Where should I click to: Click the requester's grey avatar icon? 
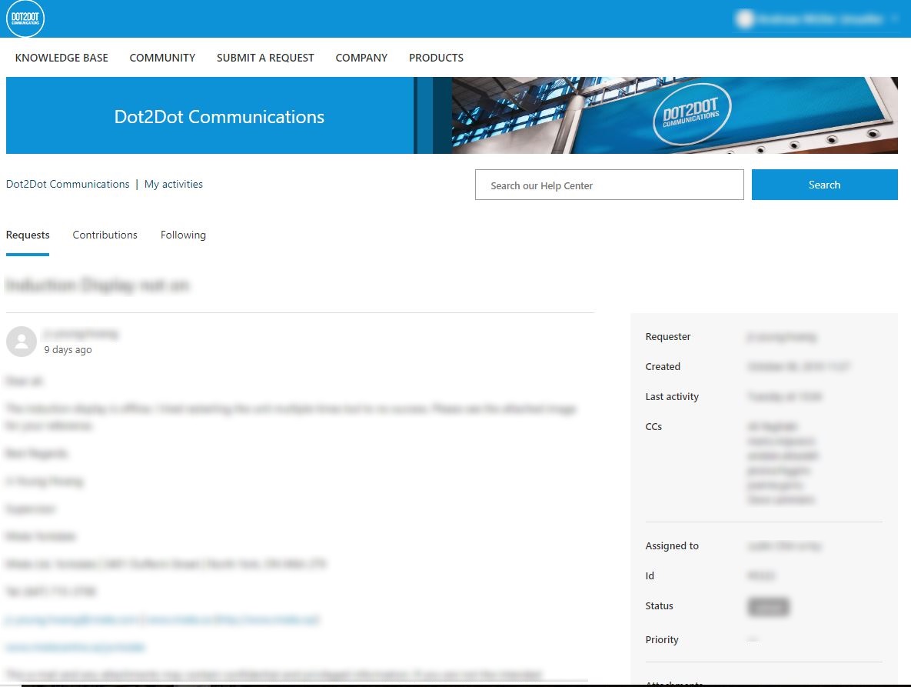click(x=22, y=341)
